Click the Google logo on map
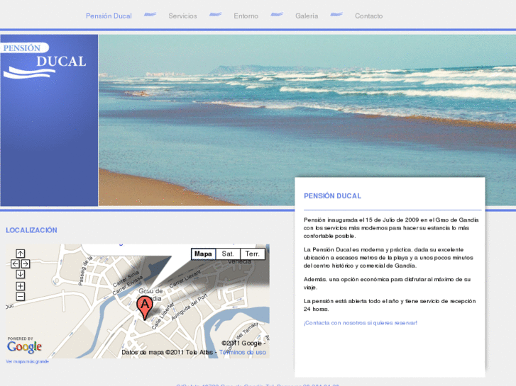516x386 pixels. [24, 346]
